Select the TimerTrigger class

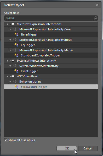pyautogui.click(x=51, y=34)
